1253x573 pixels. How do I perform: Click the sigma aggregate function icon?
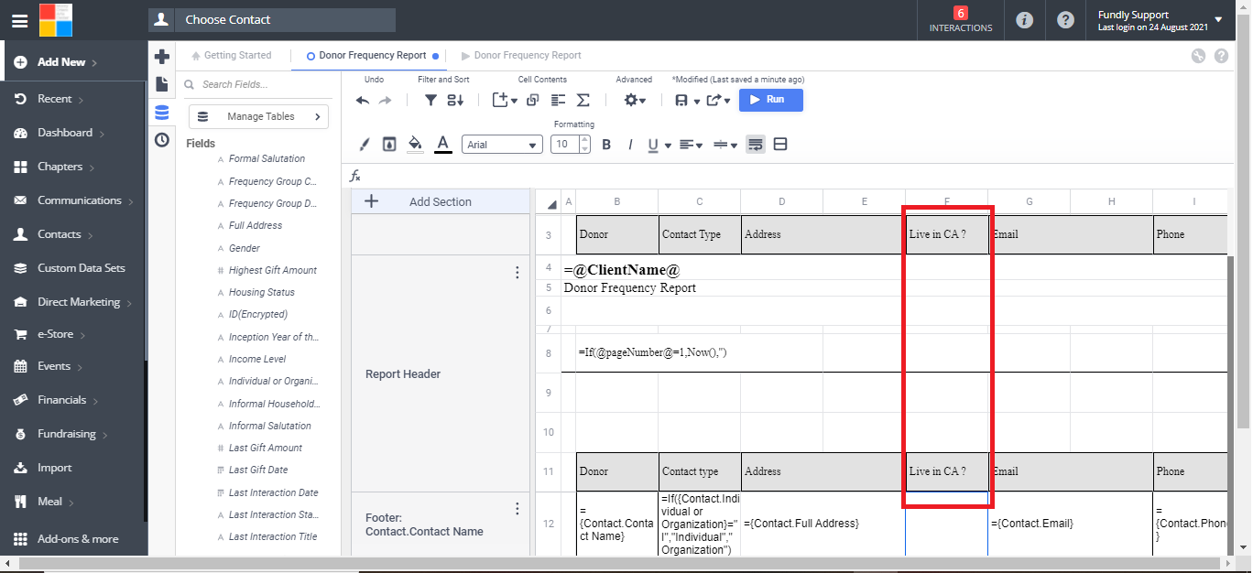pos(583,101)
